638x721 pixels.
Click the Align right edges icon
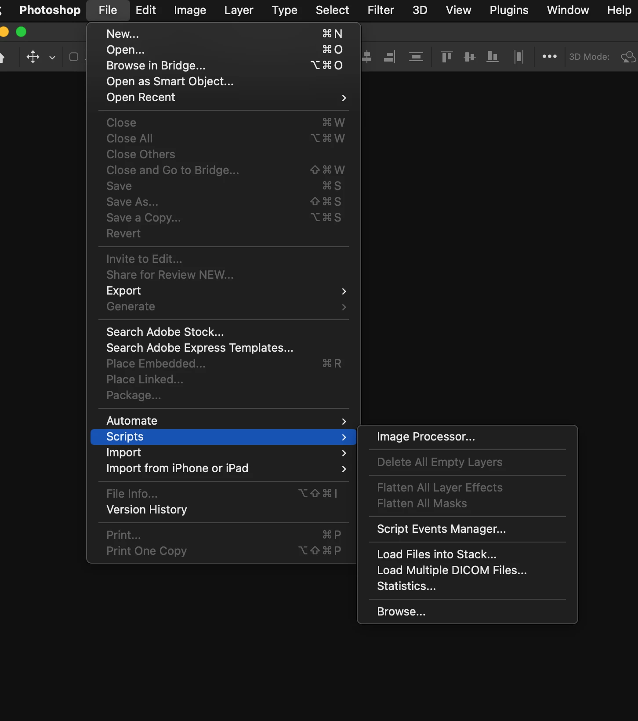click(389, 57)
